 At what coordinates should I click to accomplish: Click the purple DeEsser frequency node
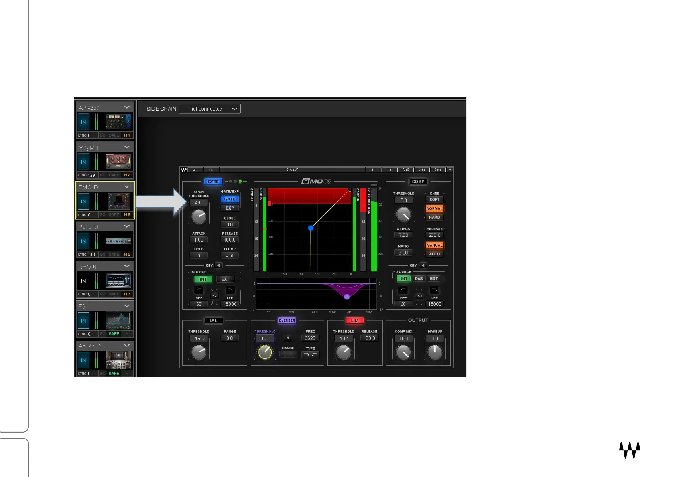point(347,297)
